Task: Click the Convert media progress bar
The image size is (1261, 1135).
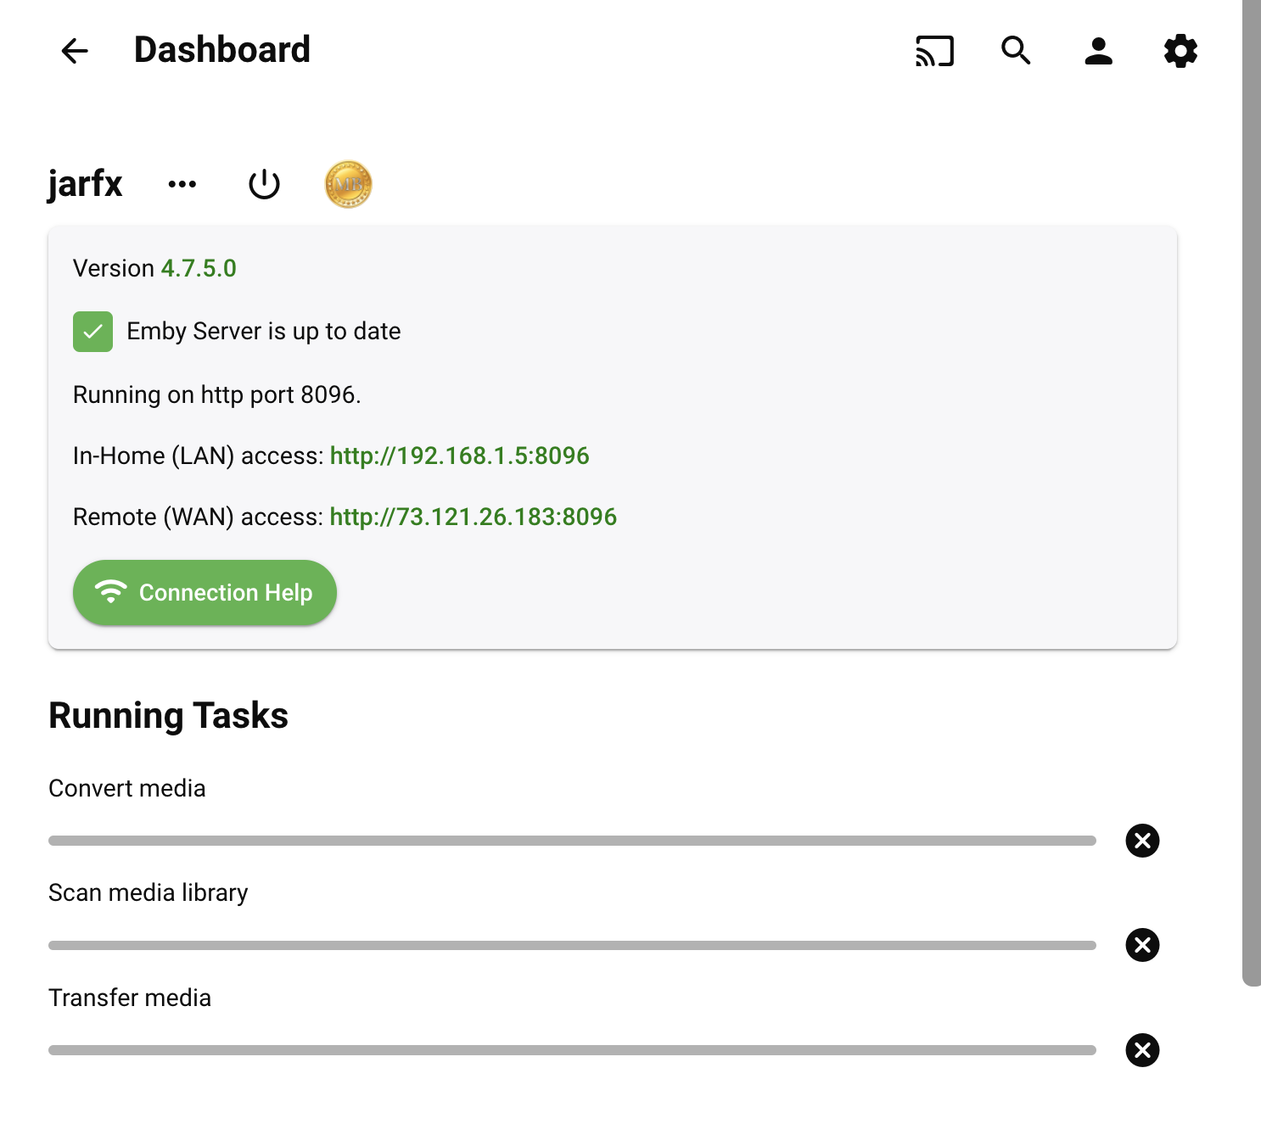Action: 572,841
